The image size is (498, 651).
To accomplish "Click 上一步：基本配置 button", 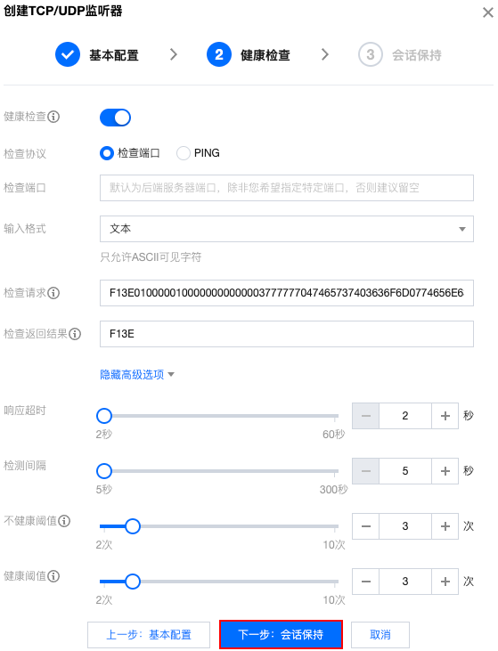I will (x=149, y=634).
